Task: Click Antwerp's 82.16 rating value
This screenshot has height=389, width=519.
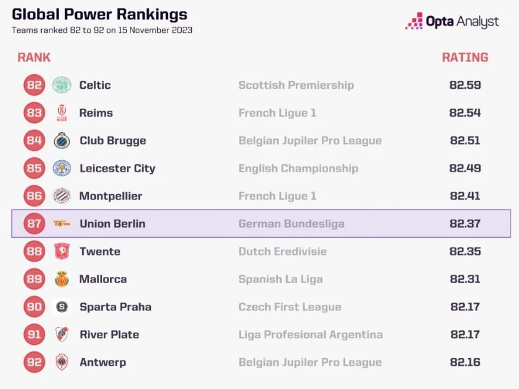Action: (465, 362)
